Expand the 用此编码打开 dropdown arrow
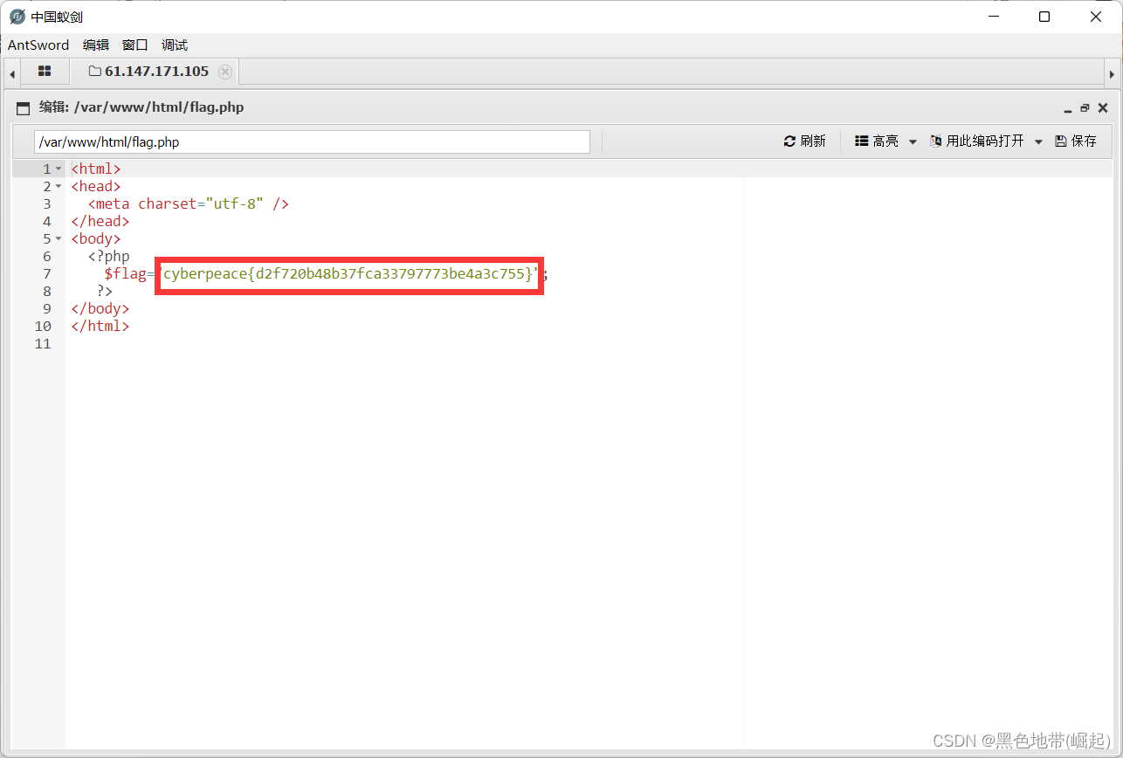Viewport: 1123px width, 758px height. [1039, 141]
